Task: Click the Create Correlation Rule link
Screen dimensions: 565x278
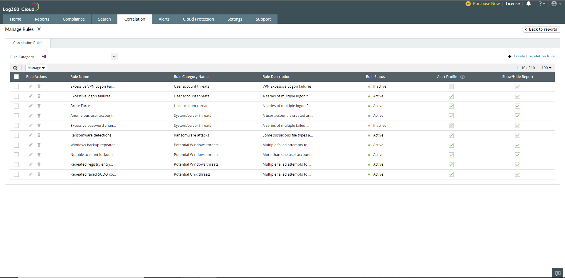Action: tap(534, 56)
